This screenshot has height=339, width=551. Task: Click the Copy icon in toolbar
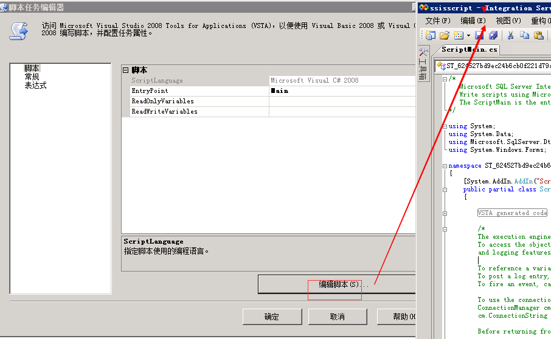525,35
